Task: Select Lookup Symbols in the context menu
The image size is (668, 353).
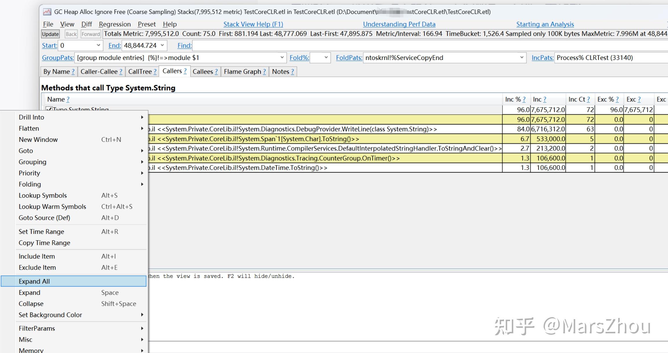Action: click(x=43, y=195)
